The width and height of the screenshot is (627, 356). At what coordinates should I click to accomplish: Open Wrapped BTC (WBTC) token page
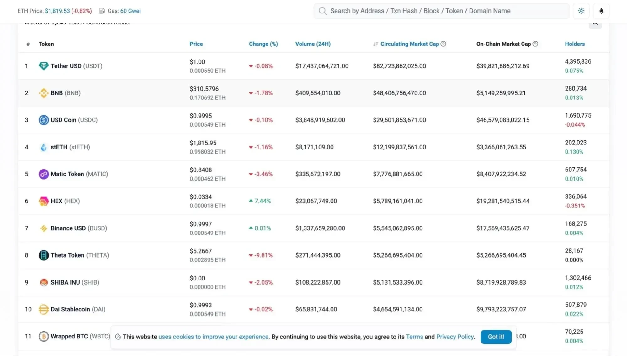(80, 337)
